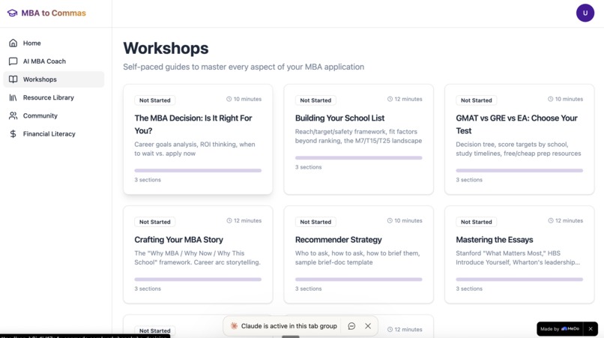Navigate to Community page

(x=54, y=115)
